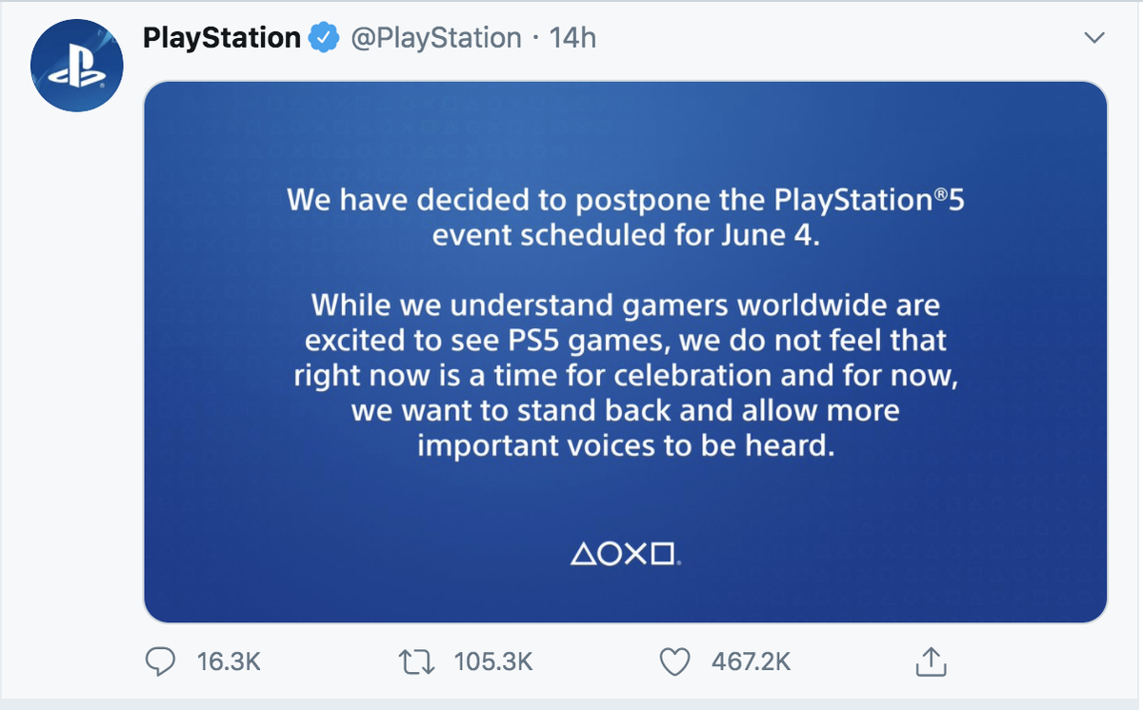Viewport: 1143px width, 710px height.
Task: Click the 105.3K retweet count
Action: 493,661
